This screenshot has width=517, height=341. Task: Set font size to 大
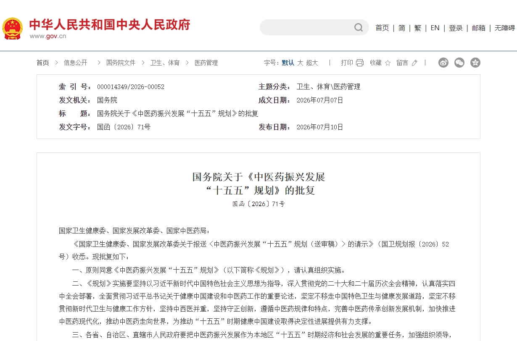click(x=300, y=63)
